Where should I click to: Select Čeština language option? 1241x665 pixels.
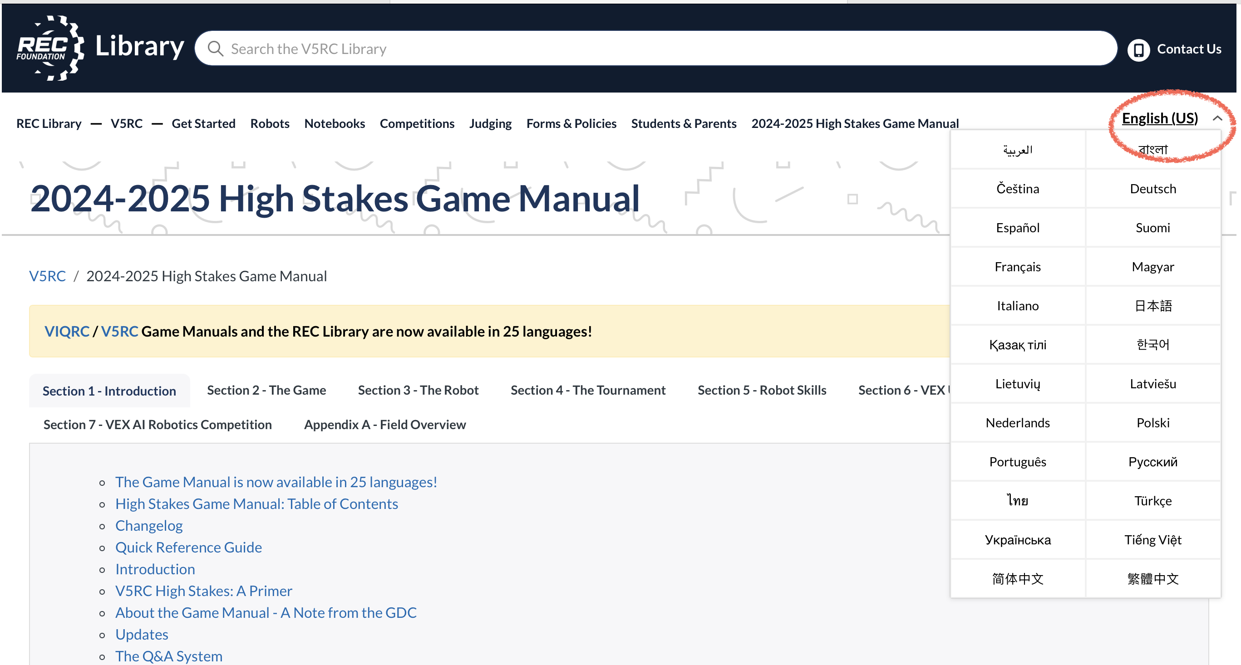coord(1018,189)
